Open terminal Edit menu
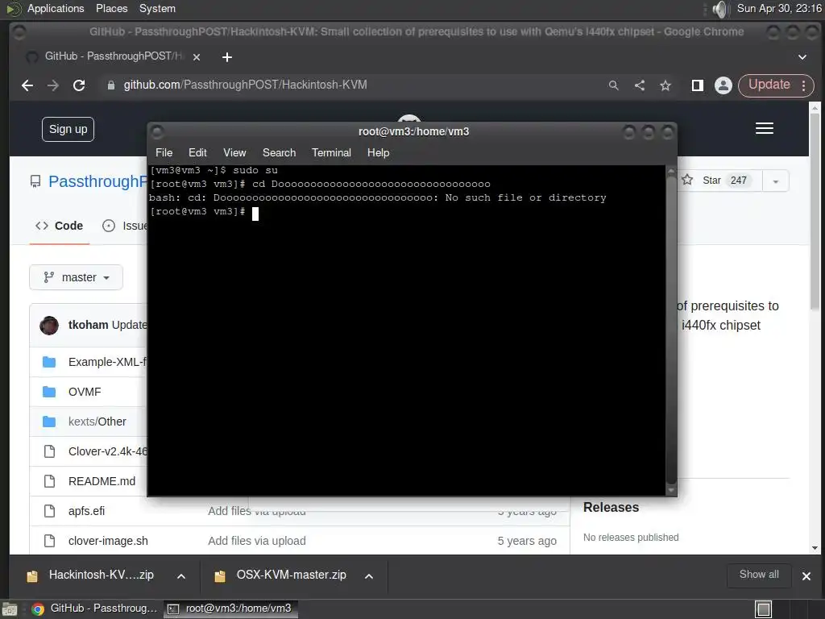 click(197, 152)
